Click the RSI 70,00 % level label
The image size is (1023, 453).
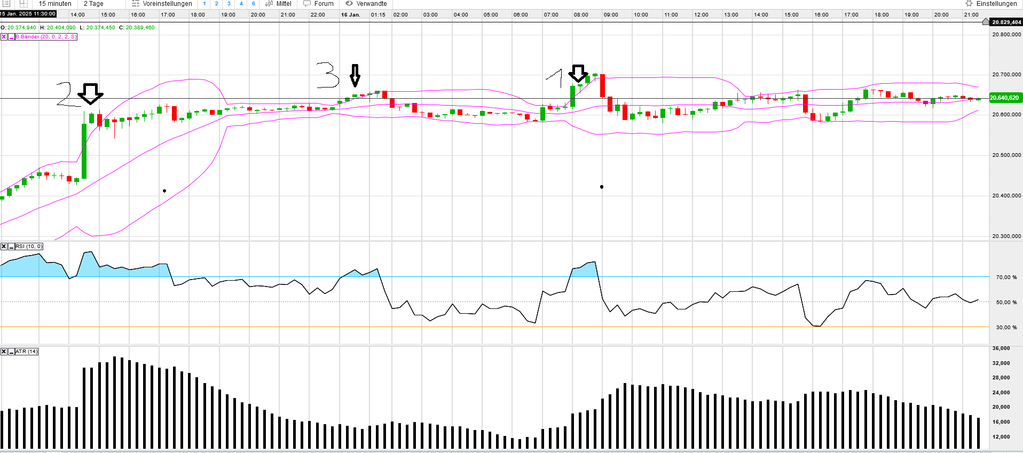click(1006, 277)
